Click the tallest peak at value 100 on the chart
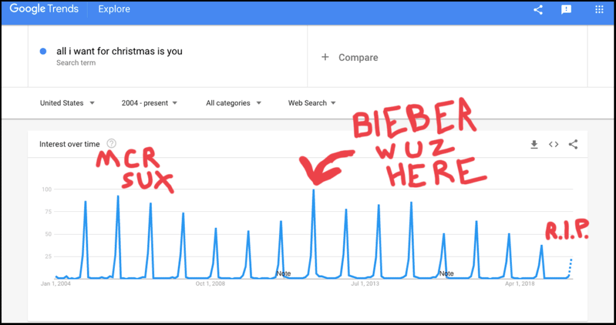Screen dimensions: 616x325 pyautogui.click(x=313, y=191)
